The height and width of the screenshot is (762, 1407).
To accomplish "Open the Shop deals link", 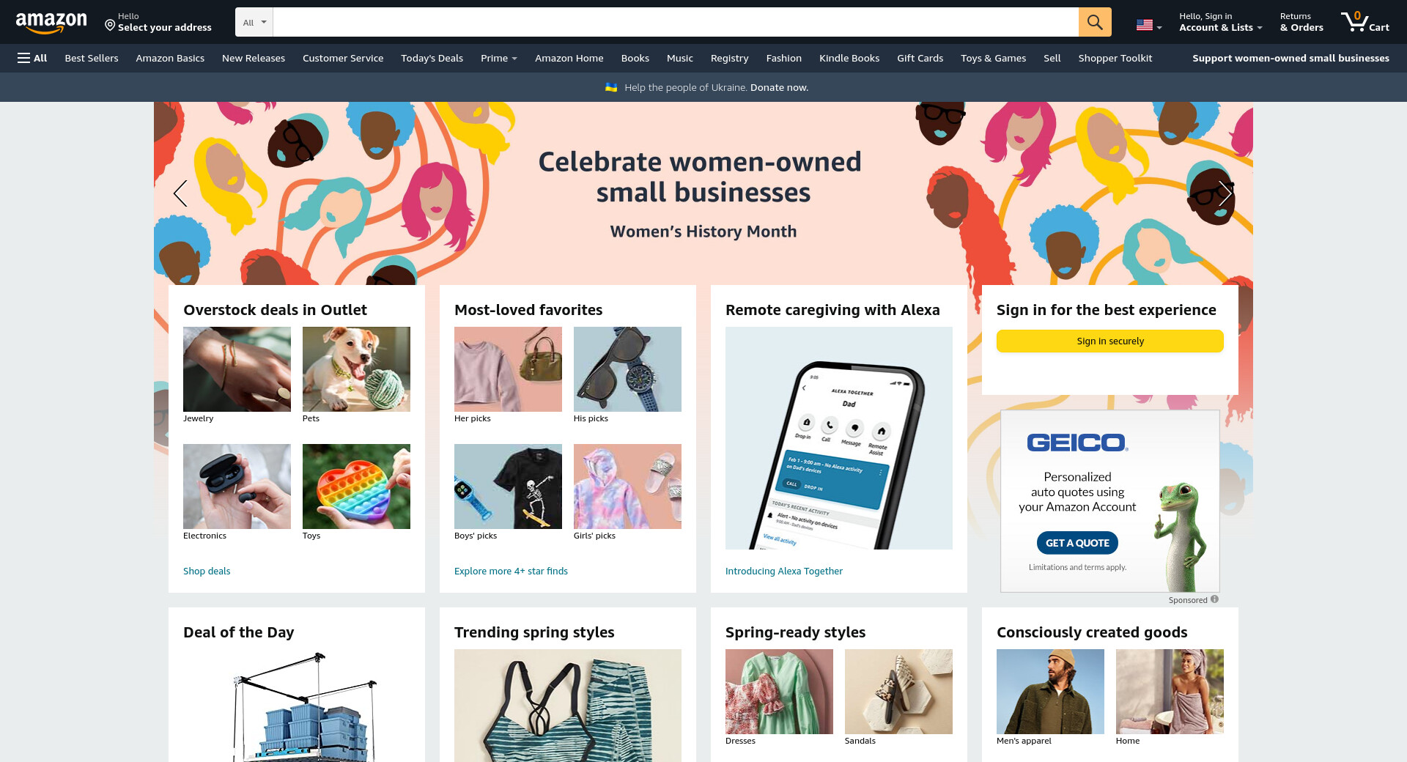I will point(207,571).
